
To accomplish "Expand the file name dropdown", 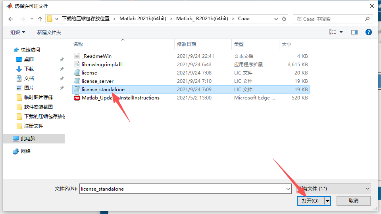I will click(288, 189).
